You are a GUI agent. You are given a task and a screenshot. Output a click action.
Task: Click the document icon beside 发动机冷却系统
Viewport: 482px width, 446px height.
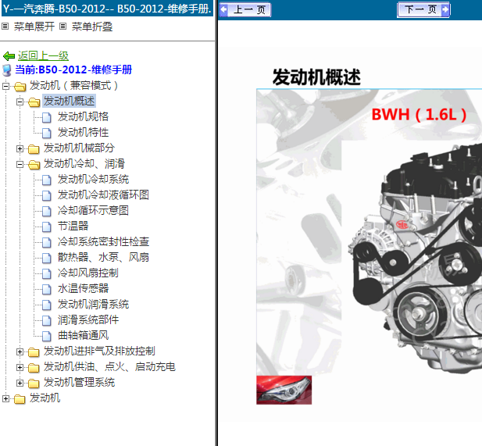pyautogui.click(x=47, y=180)
